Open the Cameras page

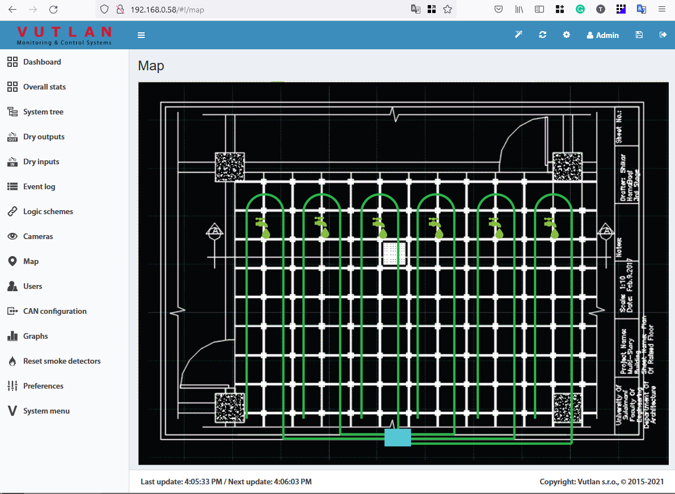tap(38, 236)
